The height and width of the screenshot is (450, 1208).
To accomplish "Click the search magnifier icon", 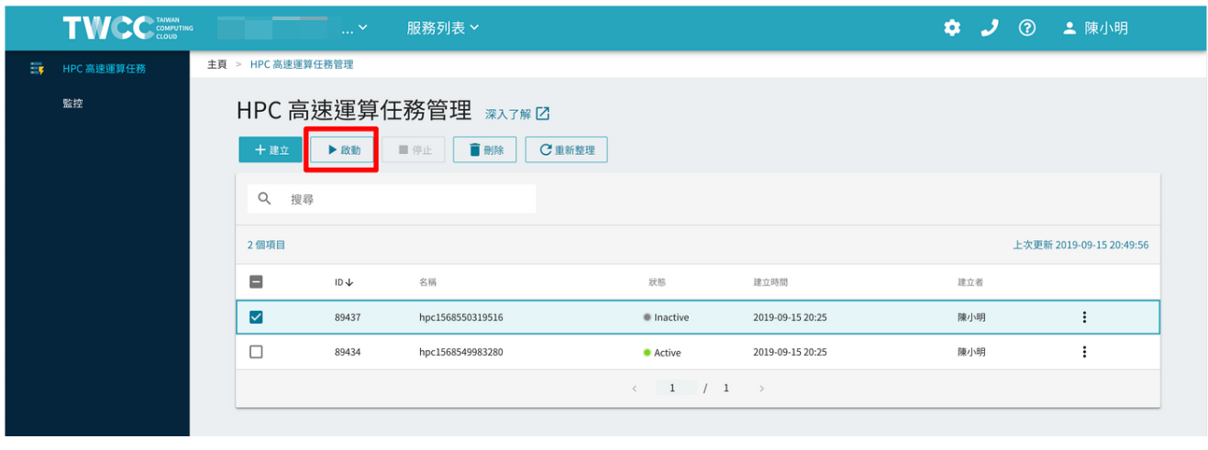I will (265, 199).
